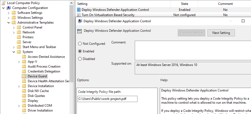Click the policy icon beside Deploy Windows Defender row
Screen dimensions: 251x114
click(x=79, y=10)
